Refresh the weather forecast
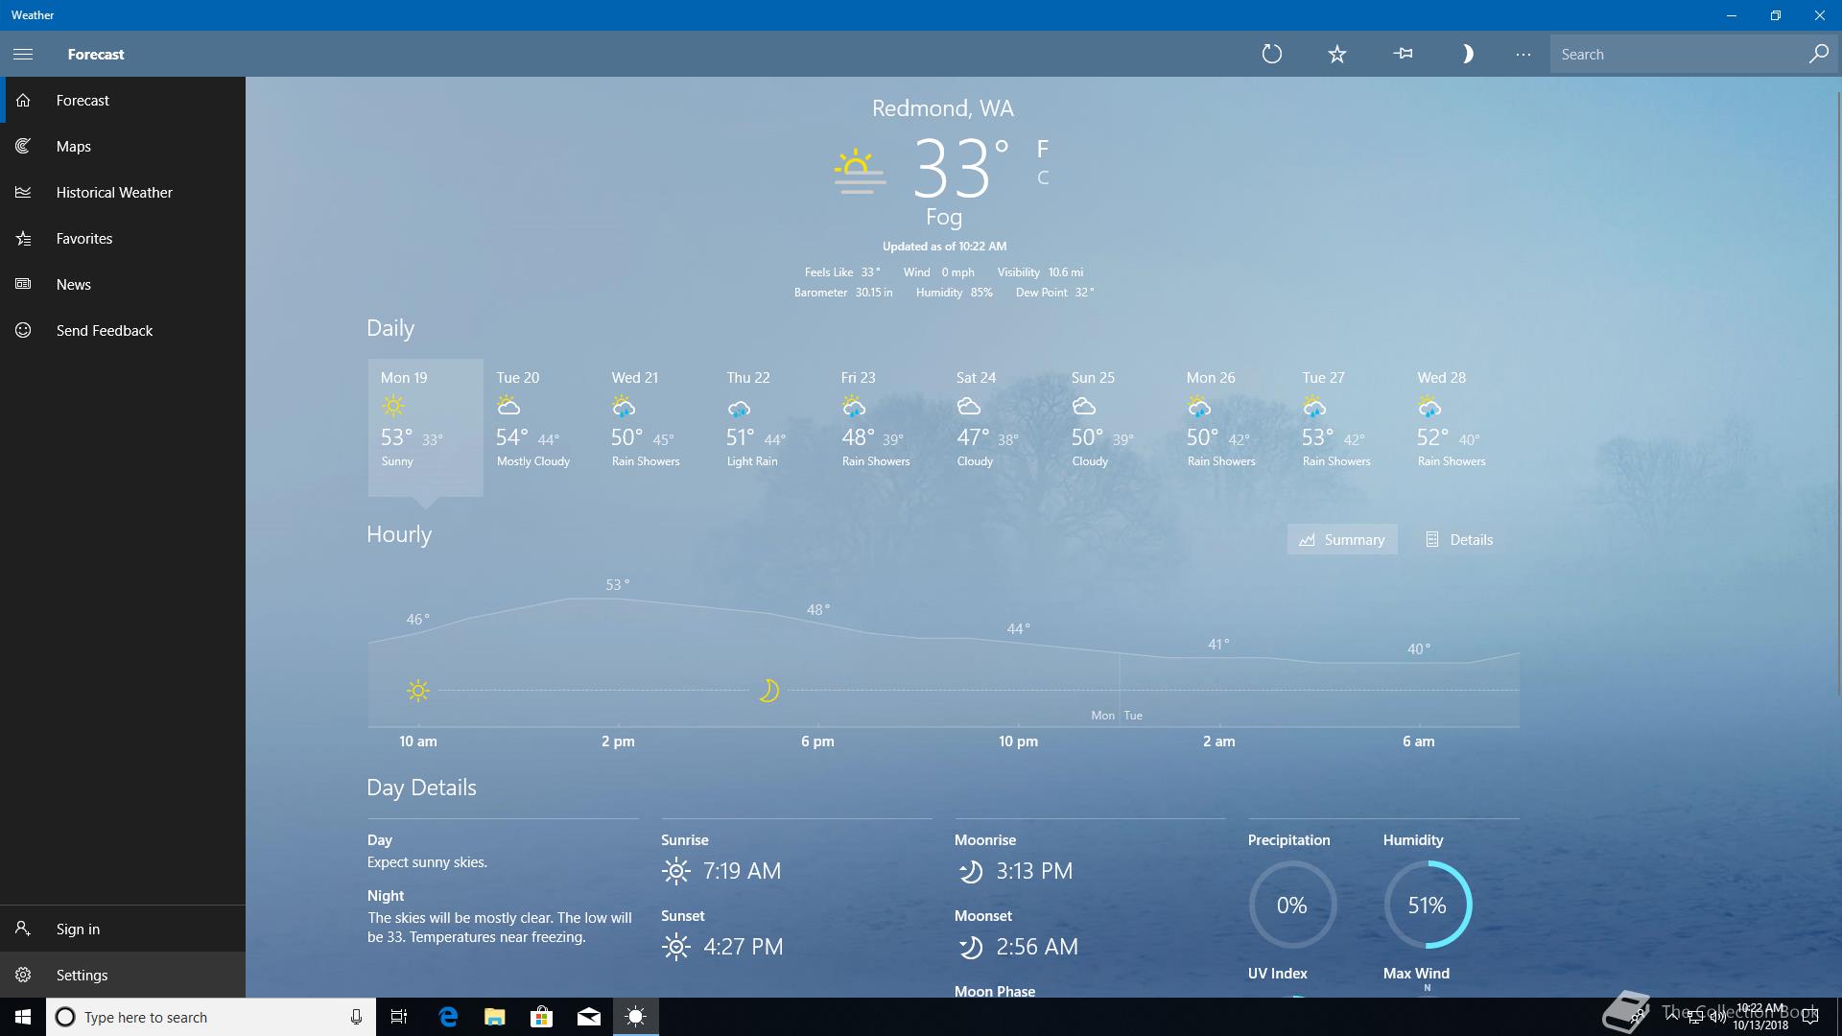 1272,54
